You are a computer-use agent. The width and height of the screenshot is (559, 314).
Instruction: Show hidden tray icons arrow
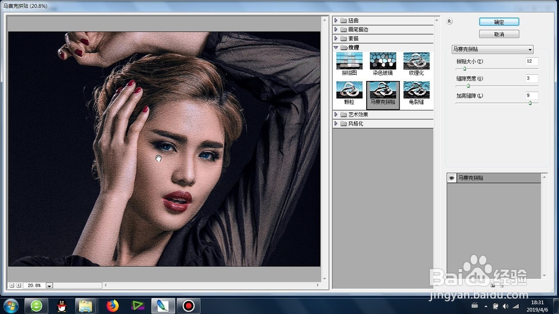486,306
